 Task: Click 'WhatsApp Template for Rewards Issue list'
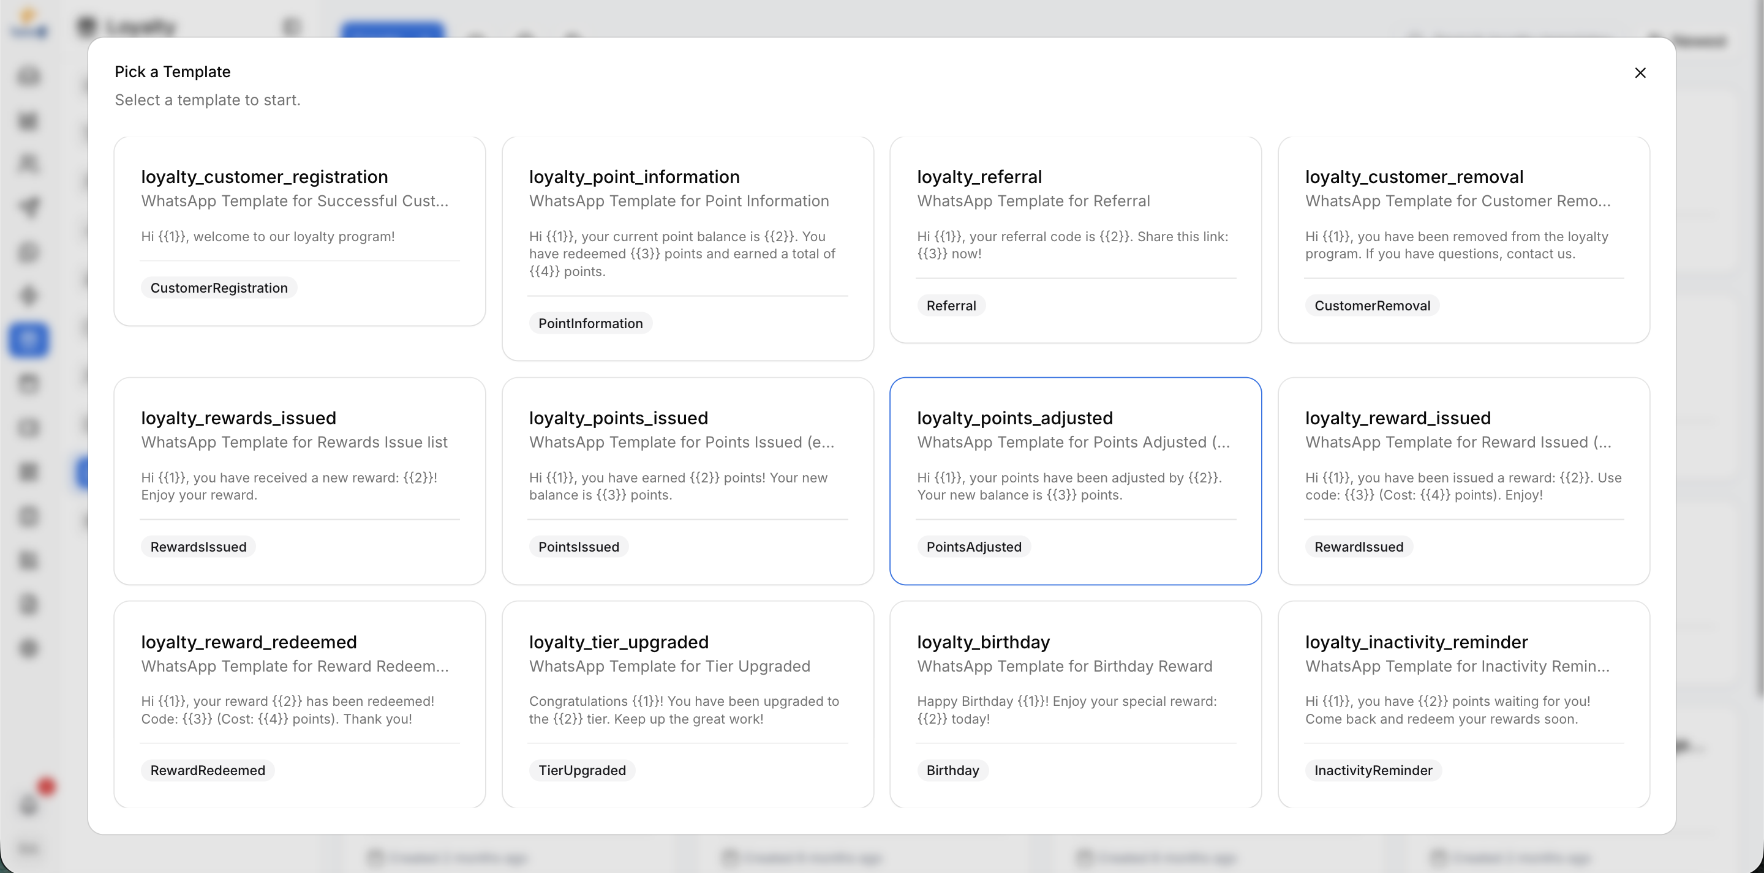pyautogui.click(x=295, y=443)
